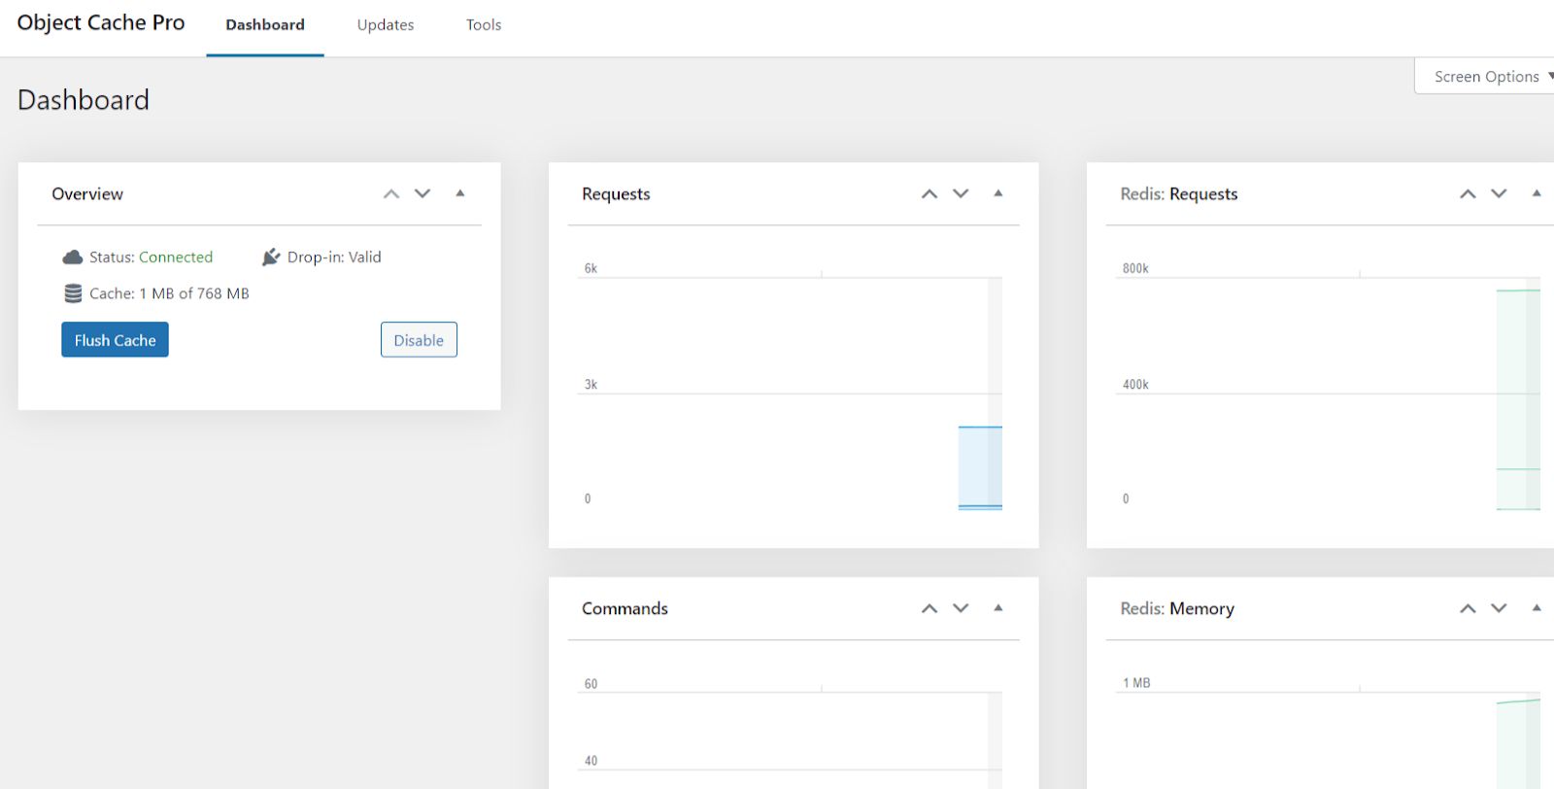Click the cloud status icon
The height and width of the screenshot is (789, 1554).
(73, 257)
